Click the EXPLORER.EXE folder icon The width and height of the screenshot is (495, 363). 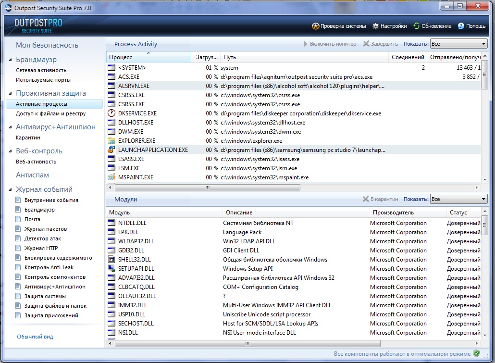tap(111, 140)
